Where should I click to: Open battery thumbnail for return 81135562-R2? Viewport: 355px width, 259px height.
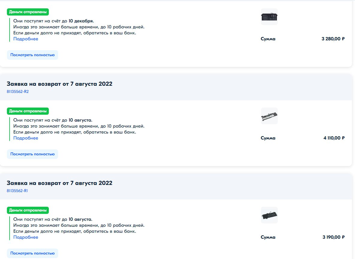coord(269,116)
